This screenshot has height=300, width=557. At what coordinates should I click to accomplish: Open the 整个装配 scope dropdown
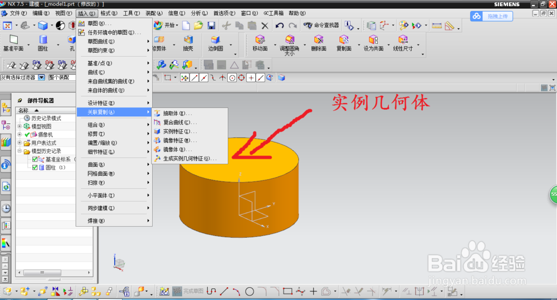point(62,77)
